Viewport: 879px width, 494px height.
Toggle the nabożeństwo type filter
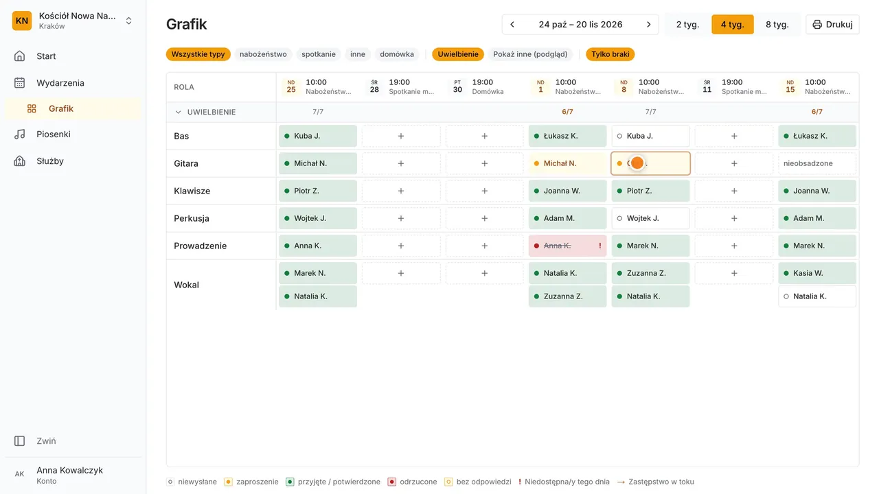click(x=263, y=54)
